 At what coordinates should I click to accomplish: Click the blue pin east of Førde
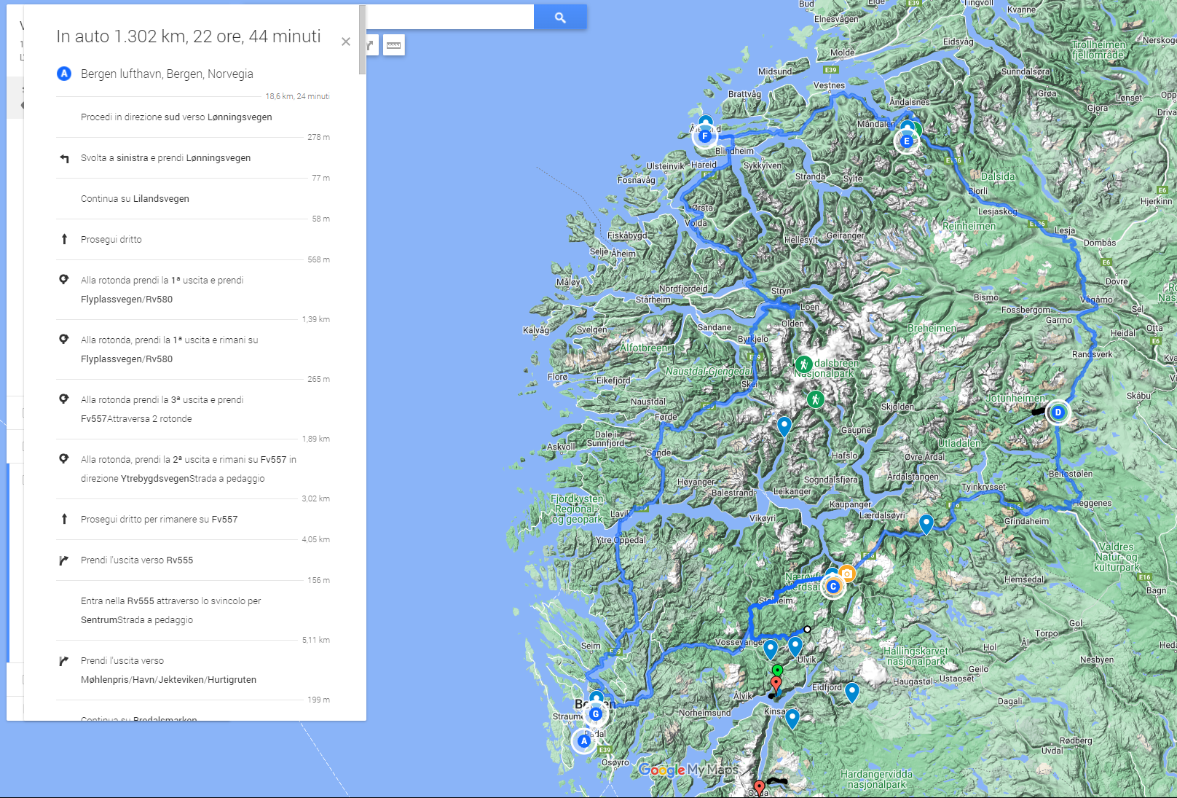pyautogui.click(x=784, y=426)
